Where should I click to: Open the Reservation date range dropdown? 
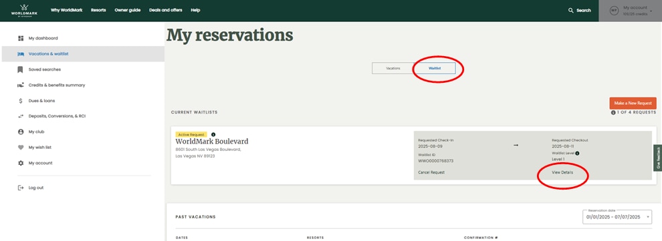[617, 216]
